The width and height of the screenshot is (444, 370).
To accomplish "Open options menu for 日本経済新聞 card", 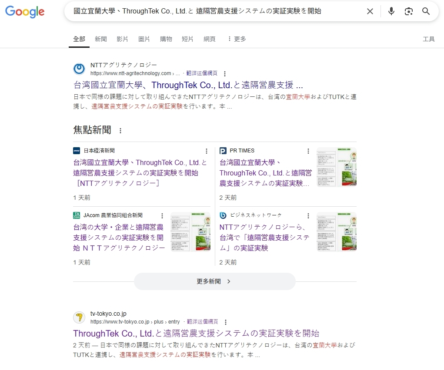I will coord(207,151).
